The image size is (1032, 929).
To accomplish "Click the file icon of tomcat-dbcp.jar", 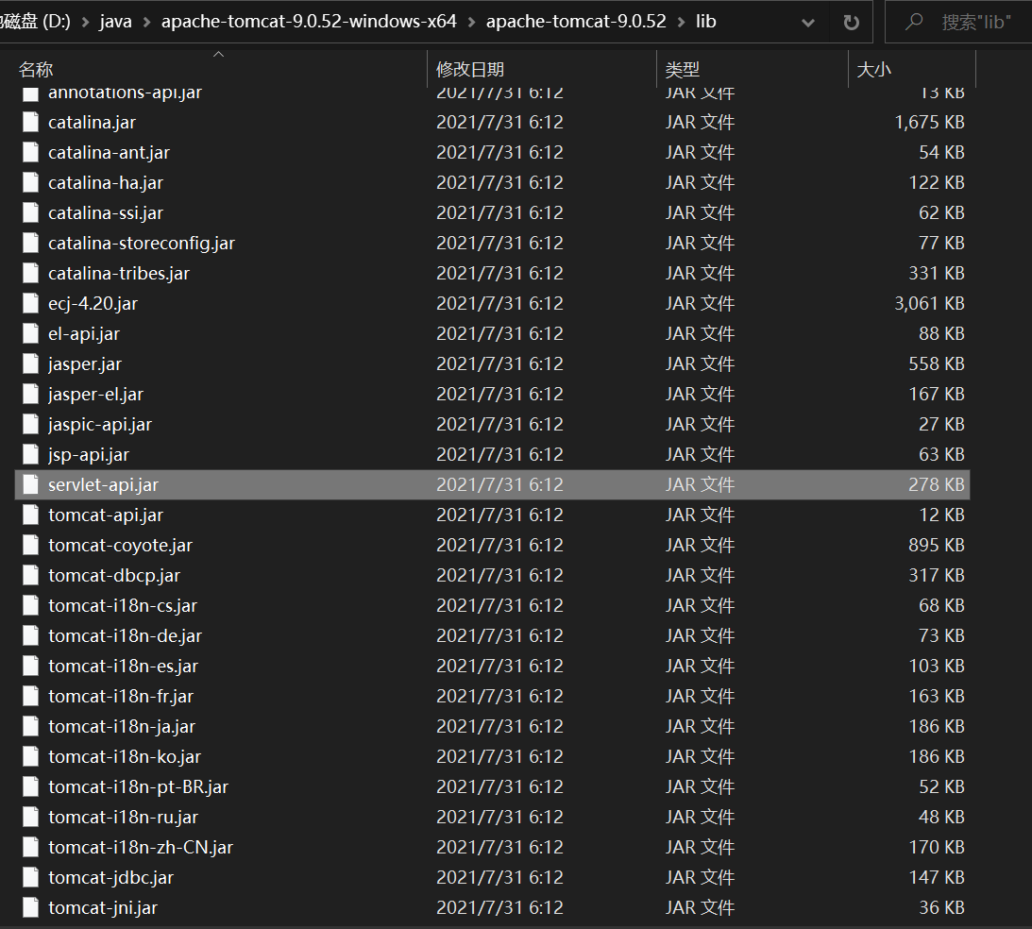I will (x=30, y=576).
